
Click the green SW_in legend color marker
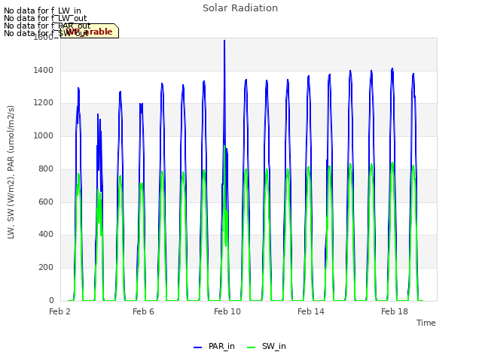click(251, 347)
